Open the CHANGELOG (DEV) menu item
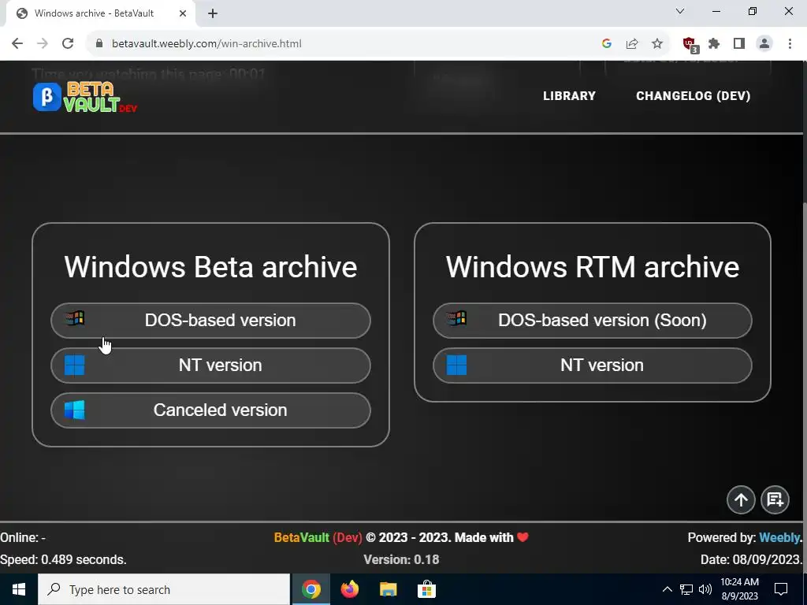 (694, 95)
